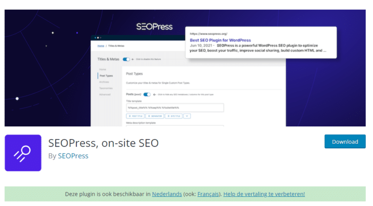Open the SEOPress author link
The height and width of the screenshot is (206, 373).
coord(73,156)
